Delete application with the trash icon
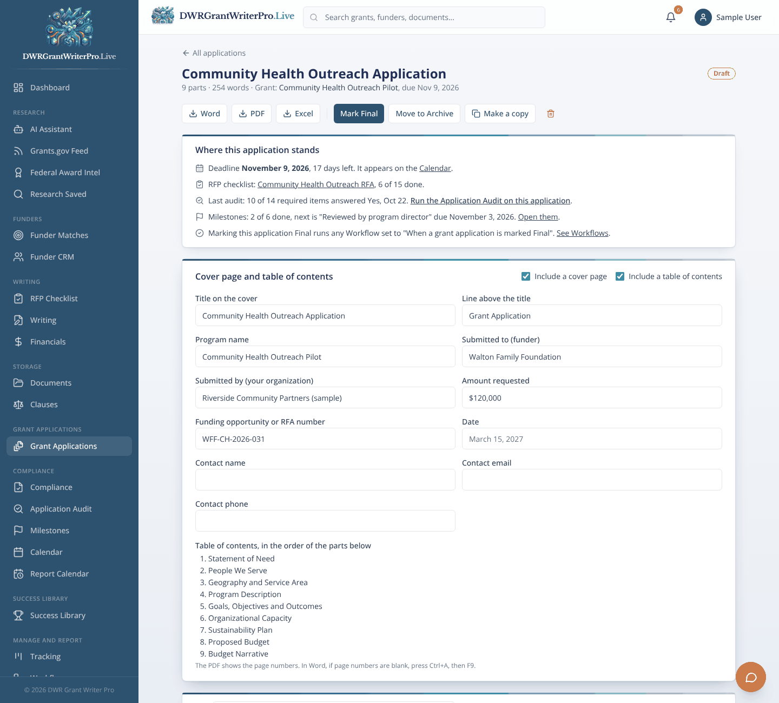Viewport: 779px width, 703px height. [551, 114]
